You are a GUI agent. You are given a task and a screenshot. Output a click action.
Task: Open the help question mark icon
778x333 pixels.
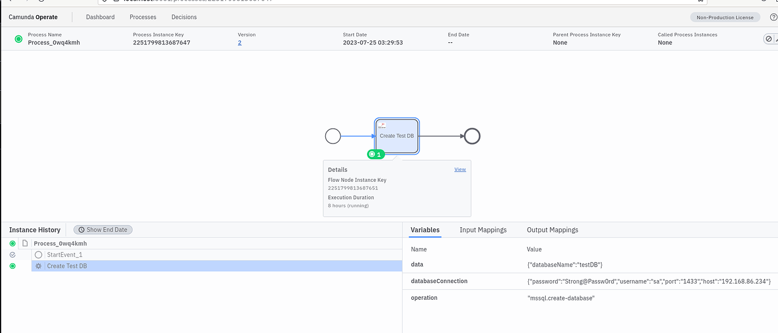(773, 17)
